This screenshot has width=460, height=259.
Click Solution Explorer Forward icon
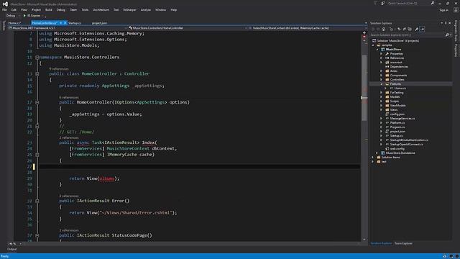coord(378,29)
